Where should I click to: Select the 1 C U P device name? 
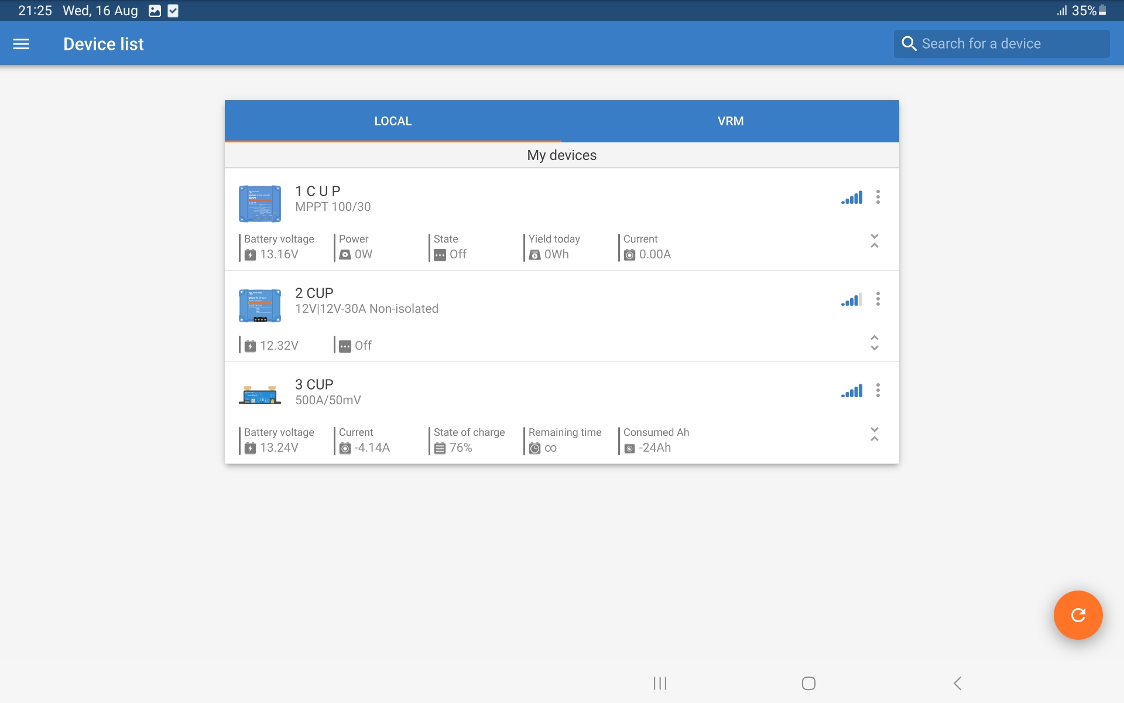coord(318,192)
